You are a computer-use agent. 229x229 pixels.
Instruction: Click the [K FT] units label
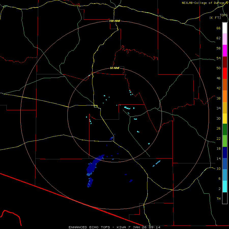click(215, 18)
